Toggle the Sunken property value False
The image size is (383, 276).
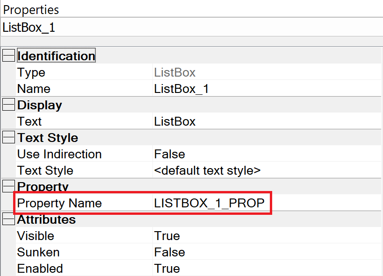[x=165, y=252]
